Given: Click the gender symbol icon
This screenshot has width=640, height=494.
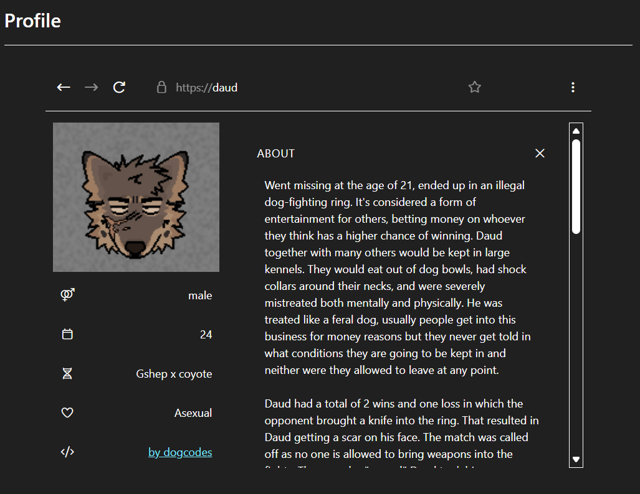Looking at the screenshot, I should 67,295.
